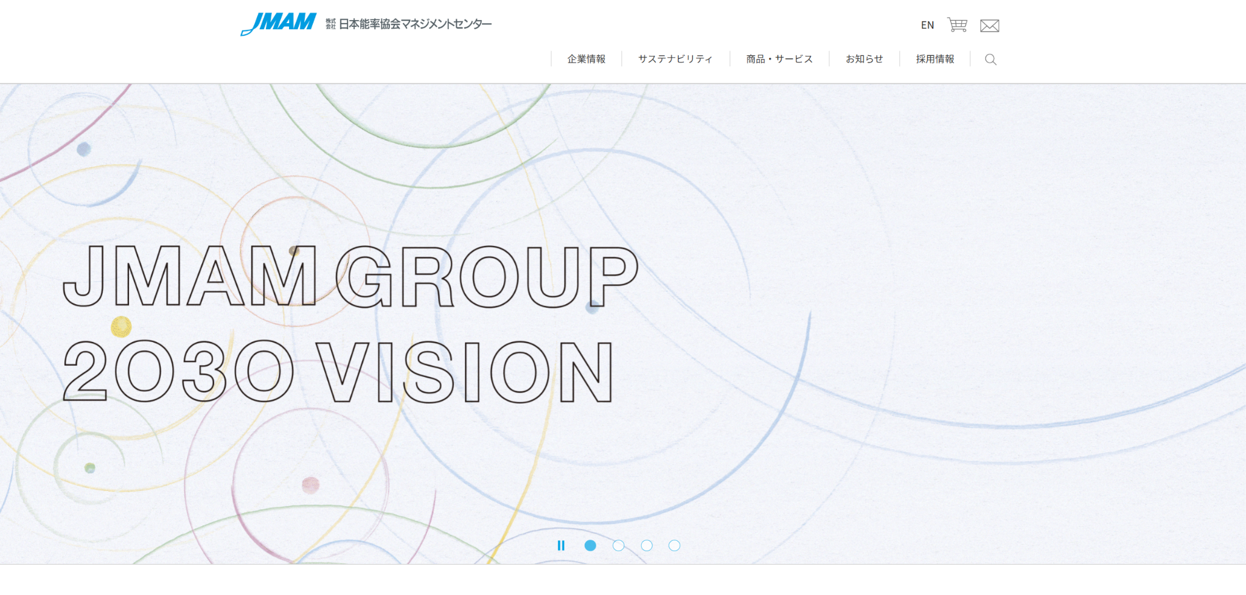
Task: Click the 日本能率協会マネジメントセンター company name
Action: click(x=415, y=24)
